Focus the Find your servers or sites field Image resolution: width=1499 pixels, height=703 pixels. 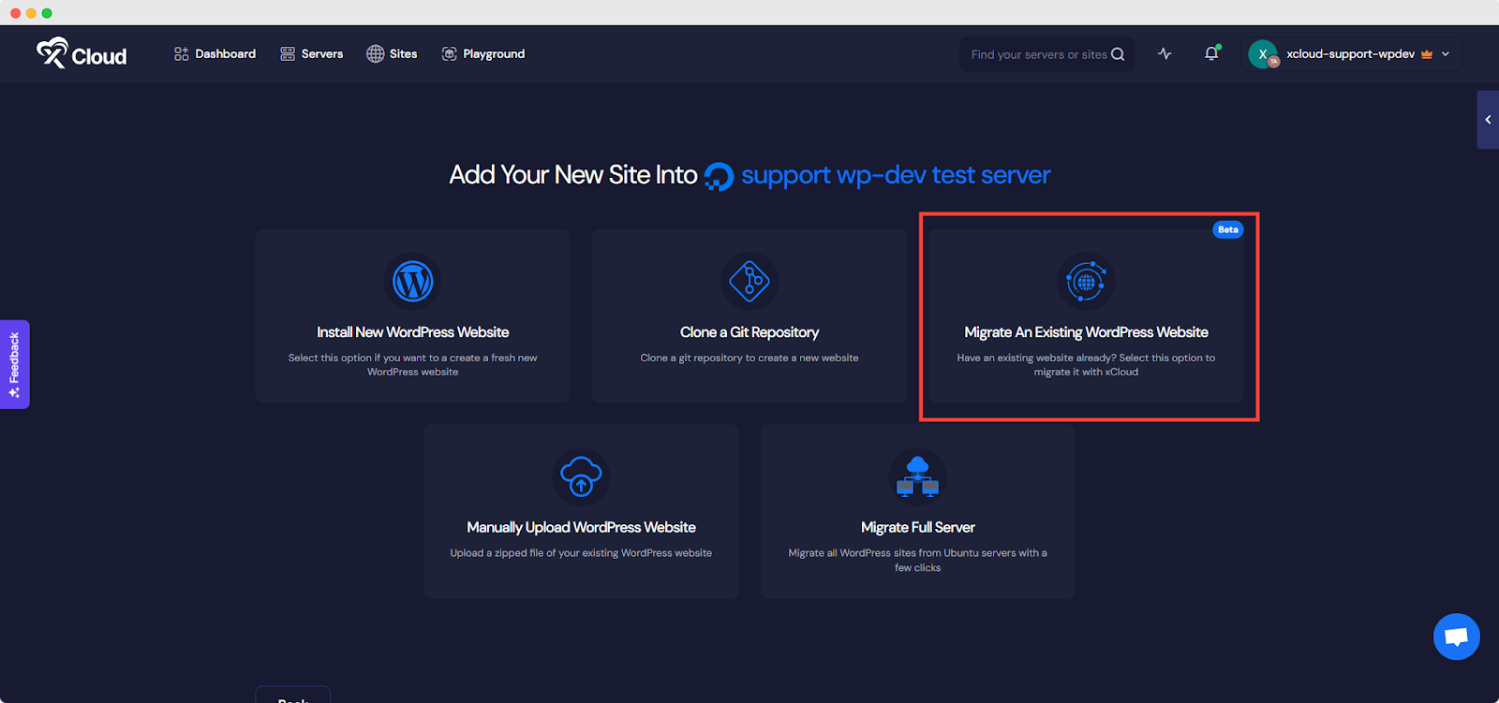(1046, 54)
